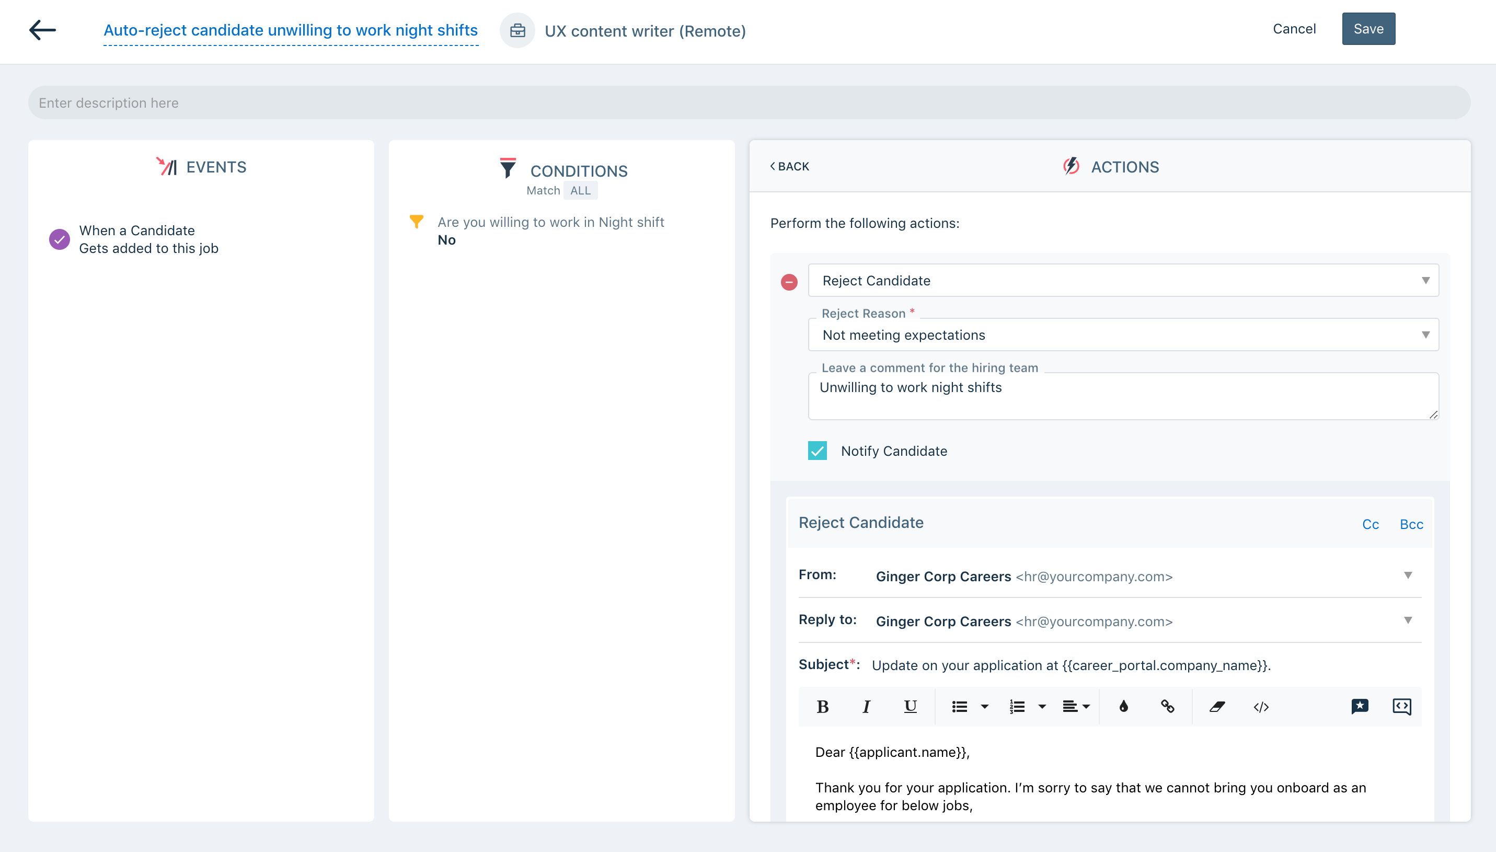Click the purple checkmark event icon
The height and width of the screenshot is (852, 1496).
pos(60,239)
